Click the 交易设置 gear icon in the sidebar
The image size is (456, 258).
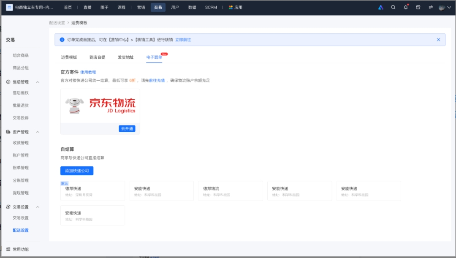pos(9,207)
